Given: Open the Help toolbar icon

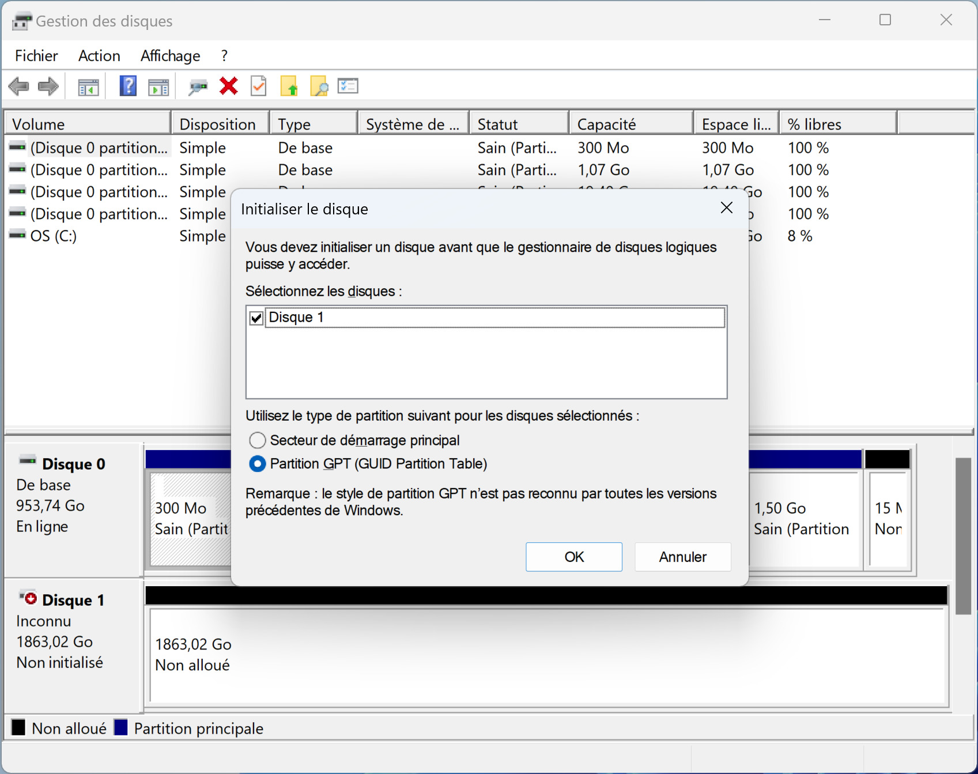Looking at the screenshot, I should pyautogui.click(x=128, y=86).
